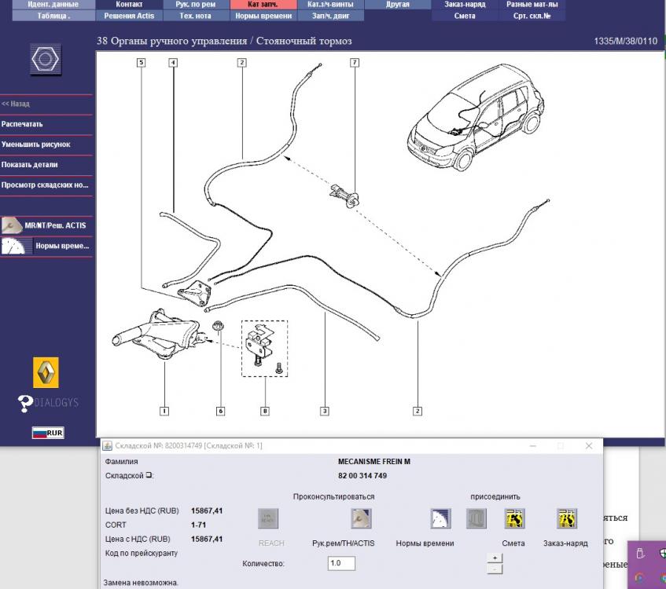Select callout number 7 in diagram
The width and height of the screenshot is (666, 589).
(x=355, y=63)
